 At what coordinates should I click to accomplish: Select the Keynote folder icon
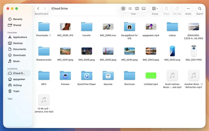108,76
